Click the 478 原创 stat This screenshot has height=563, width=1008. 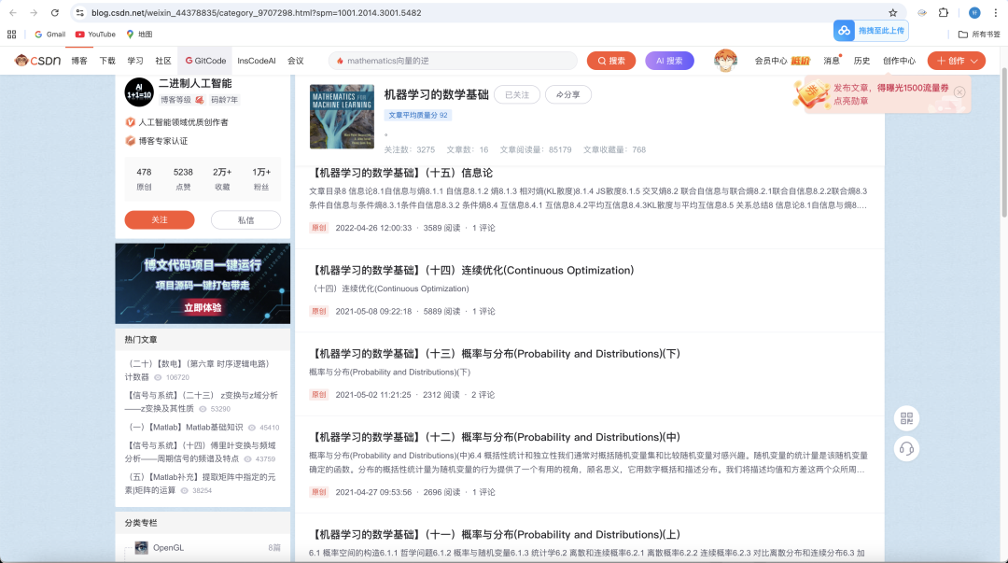coord(144,179)
